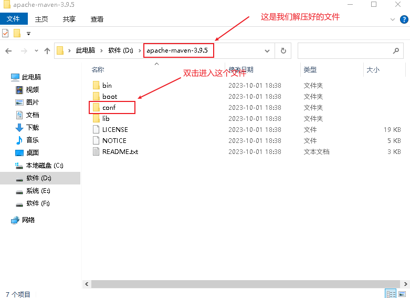410x298 pixels.
Task: Expand the chevron after 此电脑 breadcrumb
Action: click(101, 50)
